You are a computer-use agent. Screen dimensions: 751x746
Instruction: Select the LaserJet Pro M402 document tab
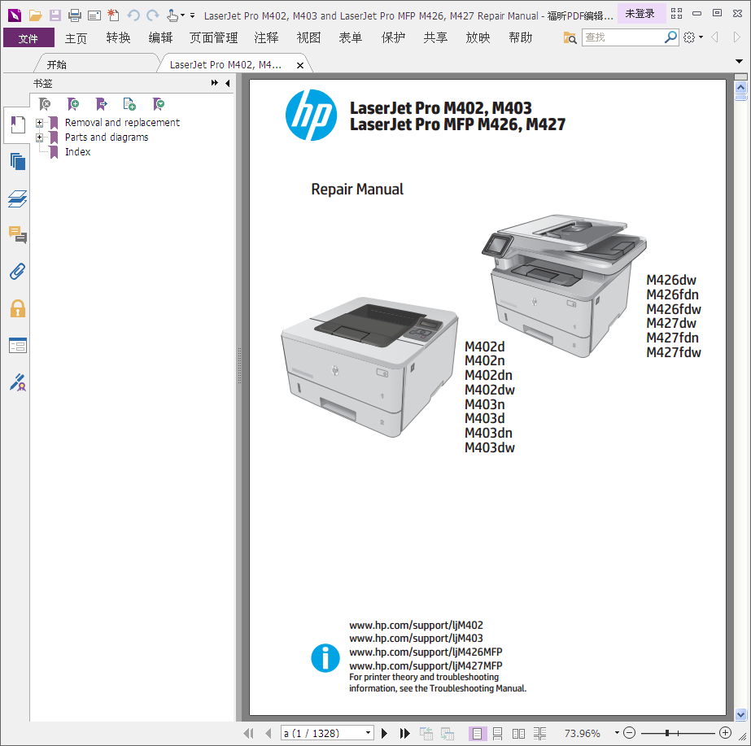tap(225, 64)
